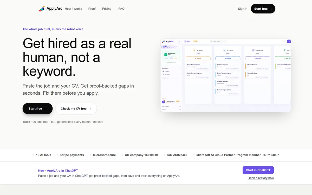The height and width of the screenshot is (195, 312).
Task: Open the Starling Bank Frontend Engineer card
Action: 228,83
